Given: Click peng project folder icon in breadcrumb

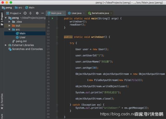Looking at the screenshot, I should pos(3,8).
